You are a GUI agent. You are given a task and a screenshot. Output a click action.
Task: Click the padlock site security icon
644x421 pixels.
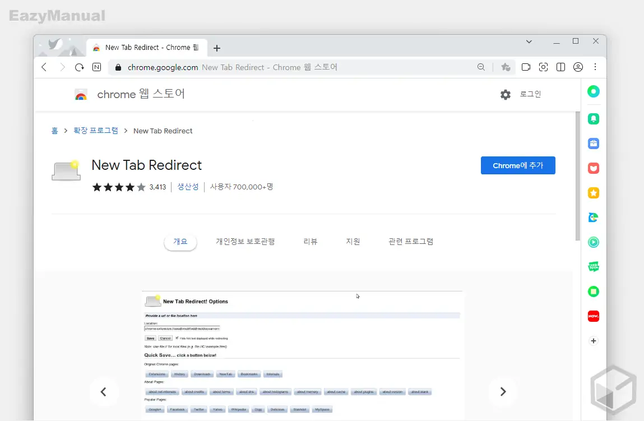[x=118, y=67]
